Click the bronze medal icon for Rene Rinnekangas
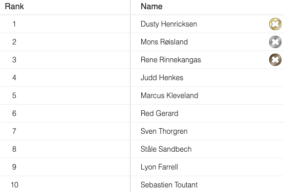 click(x=275, y=60)
